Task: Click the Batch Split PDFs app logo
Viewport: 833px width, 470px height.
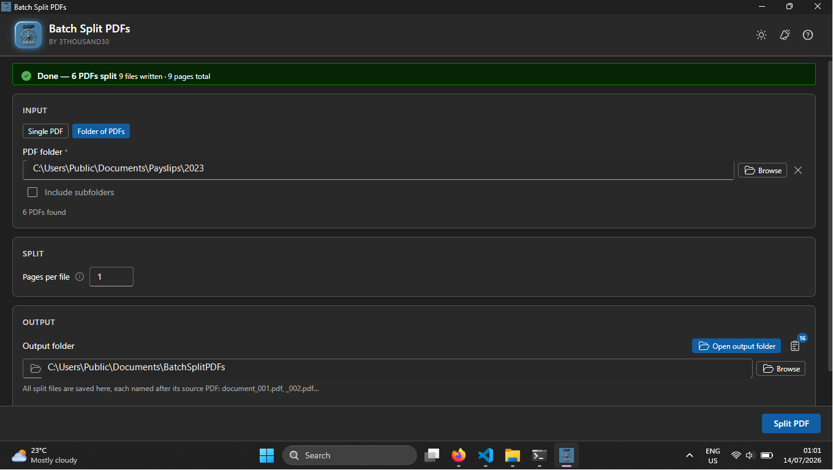Action: pos(28,35)
